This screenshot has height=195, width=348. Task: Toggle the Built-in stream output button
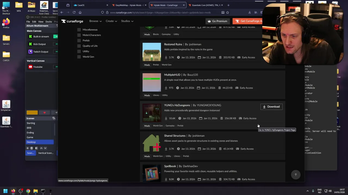[56, 37]
